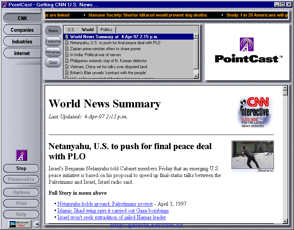Select the News section button
The width and height of the screenshot is (294, 230).
(x=53, y=31)
